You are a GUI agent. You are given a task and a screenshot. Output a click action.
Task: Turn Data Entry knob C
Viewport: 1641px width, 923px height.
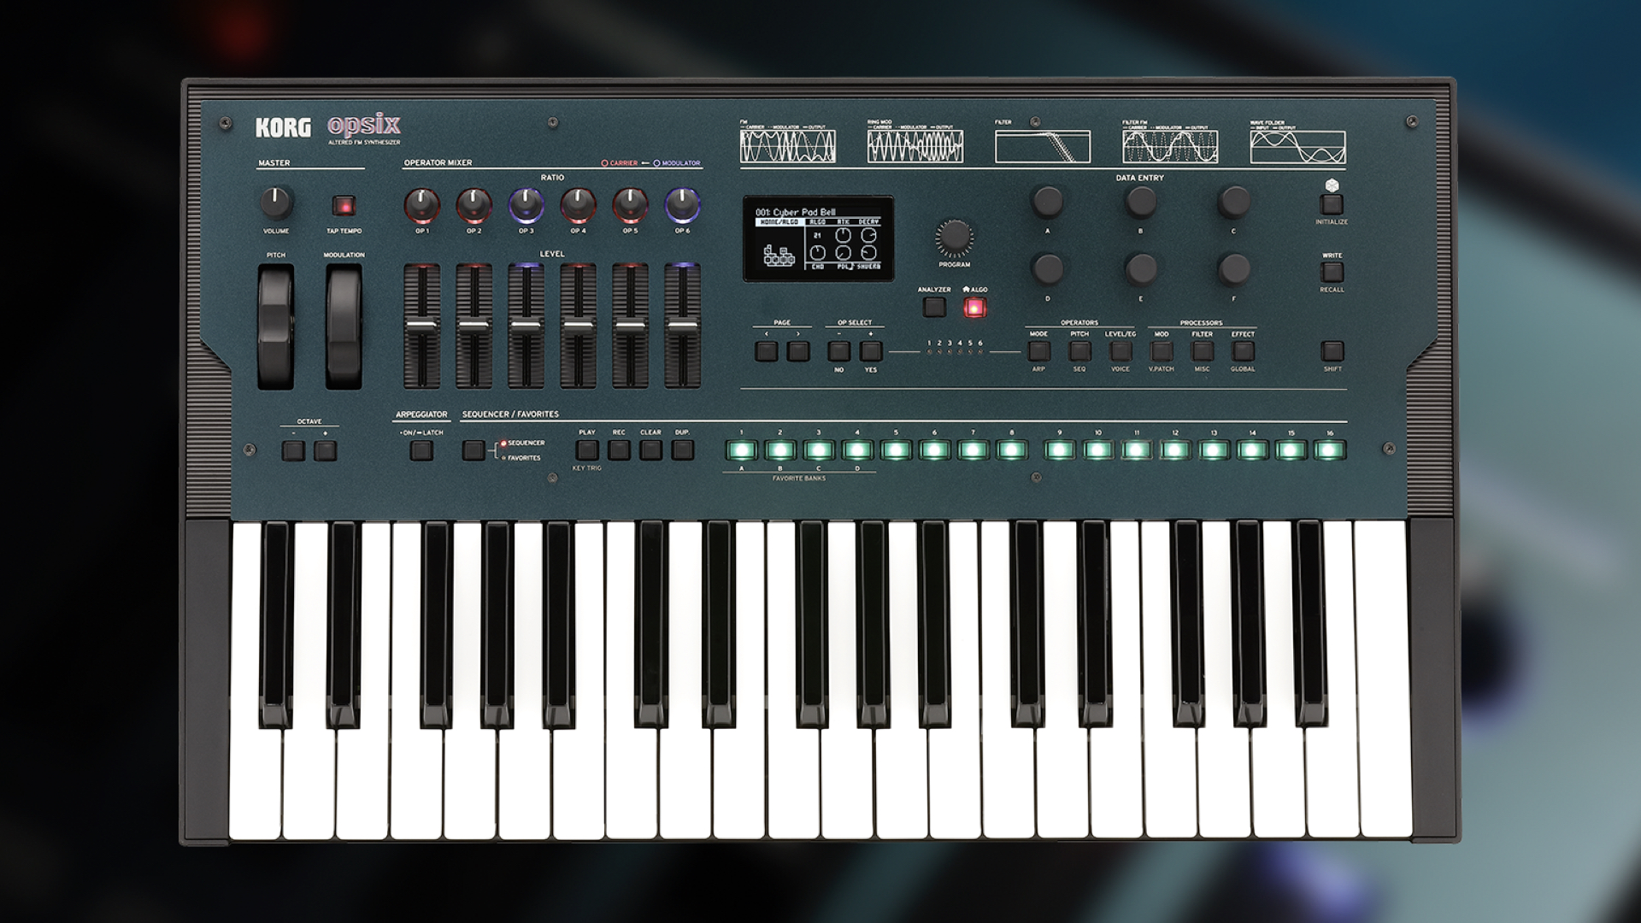tap(1233, 202)
